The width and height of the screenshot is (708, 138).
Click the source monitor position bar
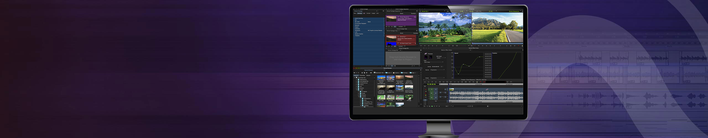click(445, 43)
